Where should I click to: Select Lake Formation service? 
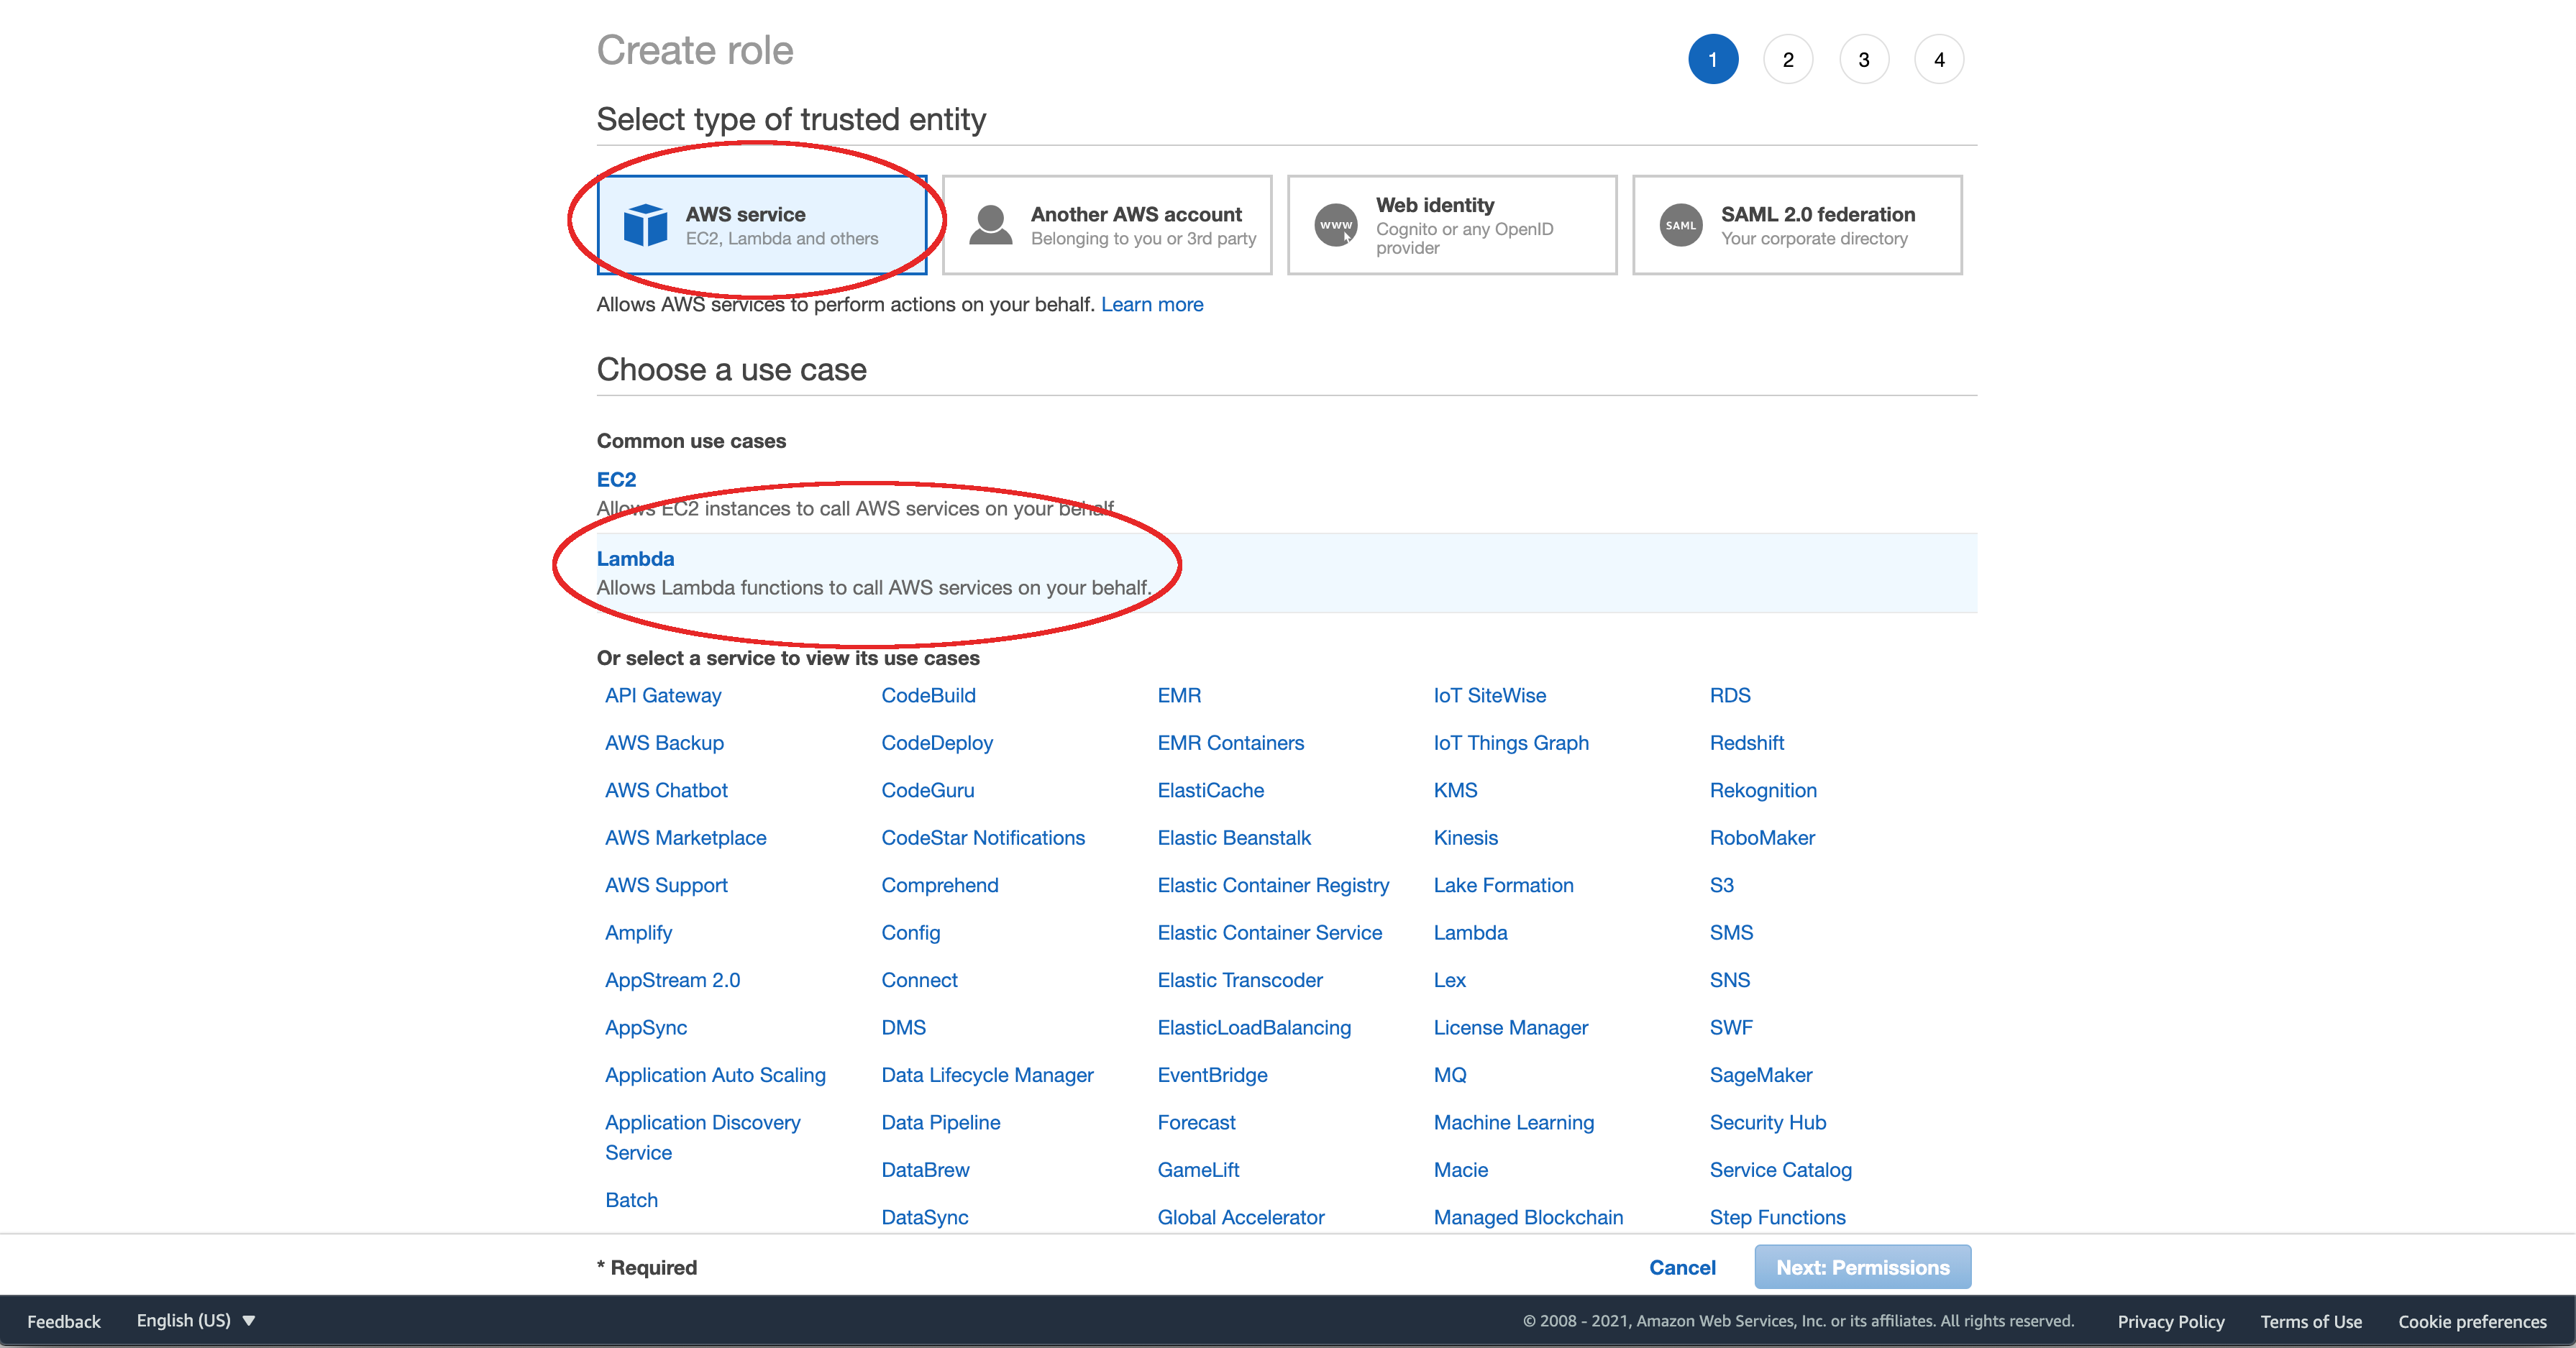pyautogui.click(x=1503, y=885)
